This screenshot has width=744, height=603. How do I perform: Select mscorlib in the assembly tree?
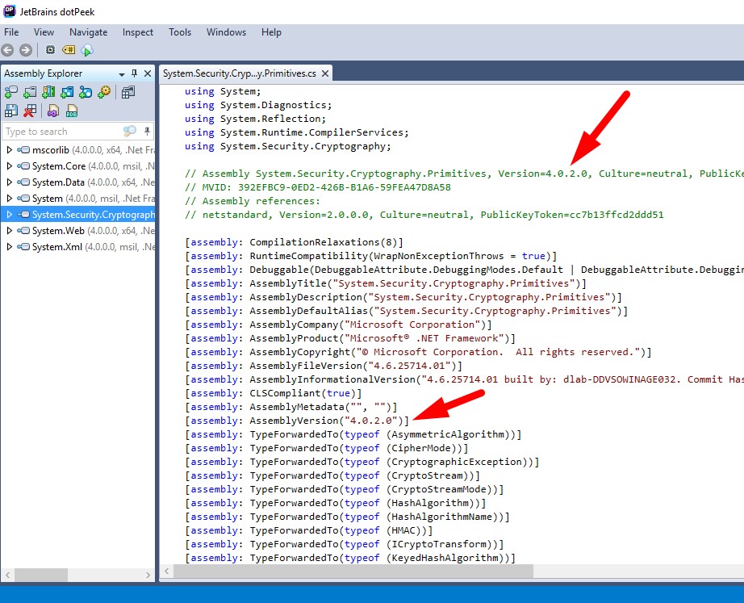(x=51, y=150)
